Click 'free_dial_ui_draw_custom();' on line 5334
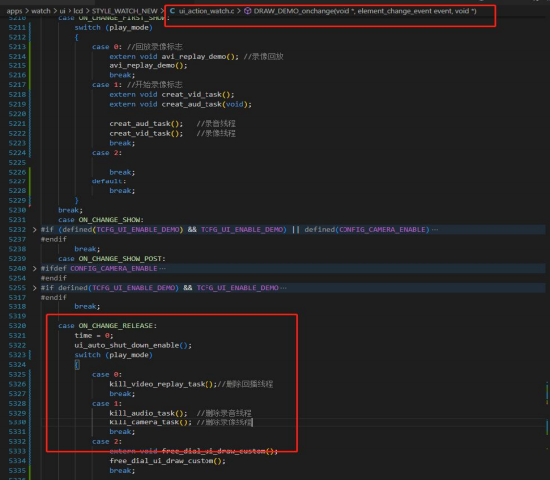Screen dimensions: 550x480 pos(168,461)
